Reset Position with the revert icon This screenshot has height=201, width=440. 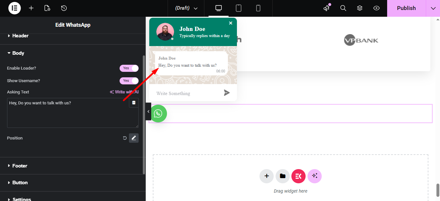pos(125,138)
